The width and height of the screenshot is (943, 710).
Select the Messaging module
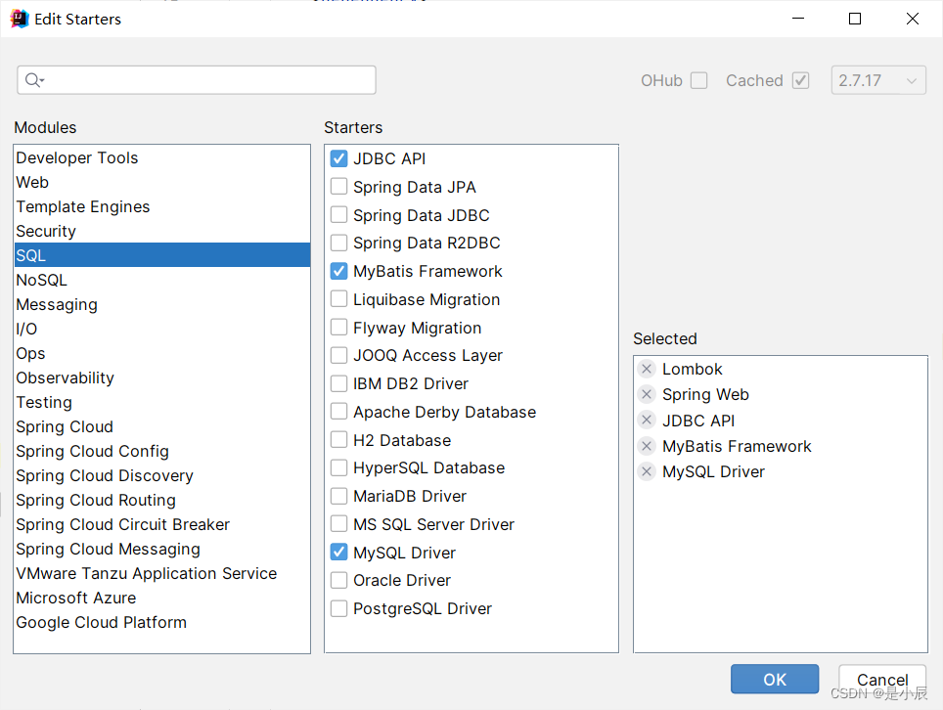tap(161, 304)
